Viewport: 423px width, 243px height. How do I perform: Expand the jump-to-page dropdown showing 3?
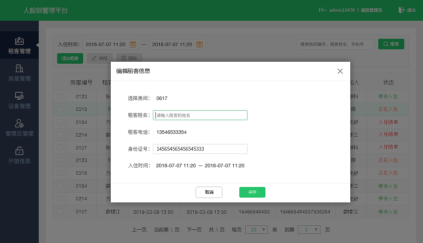(309, 229)
